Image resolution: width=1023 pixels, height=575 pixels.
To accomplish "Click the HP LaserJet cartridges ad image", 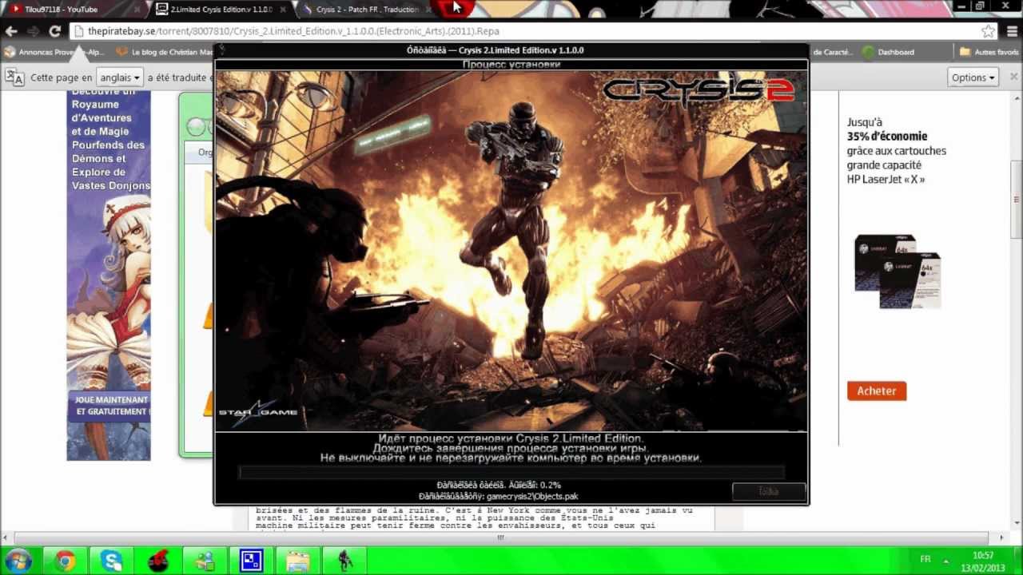I will (x=898, y=272).
